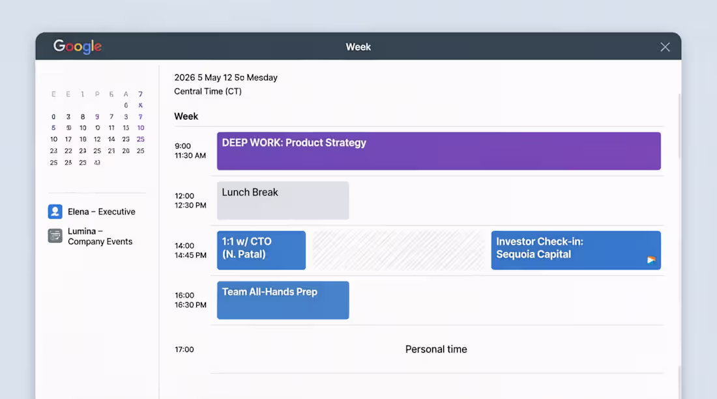Open Team All-Hands Prep event
The width and height of the screenshot is (717, 399).
coord(283,300)
